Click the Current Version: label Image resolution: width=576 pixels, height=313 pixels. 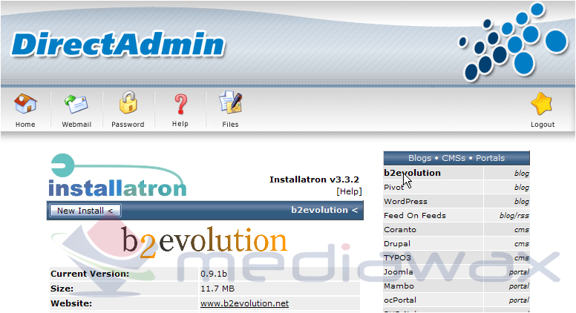pos(90,274)
